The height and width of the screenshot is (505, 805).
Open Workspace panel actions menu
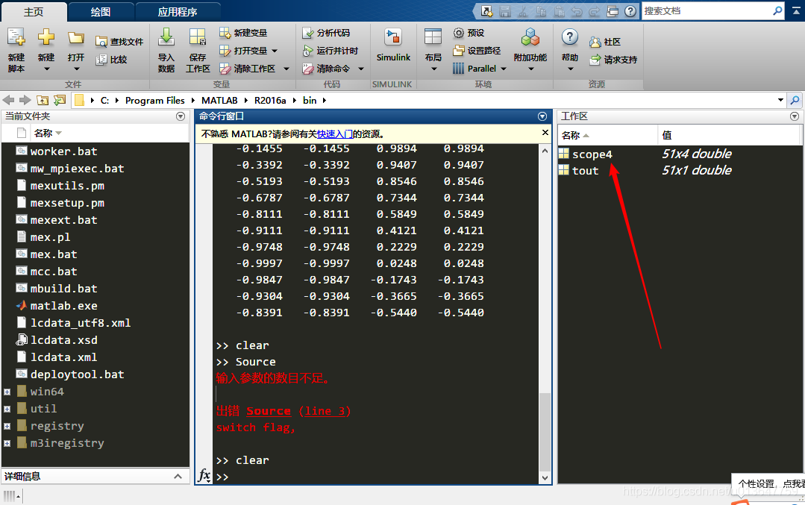click(x=795, y=116)
